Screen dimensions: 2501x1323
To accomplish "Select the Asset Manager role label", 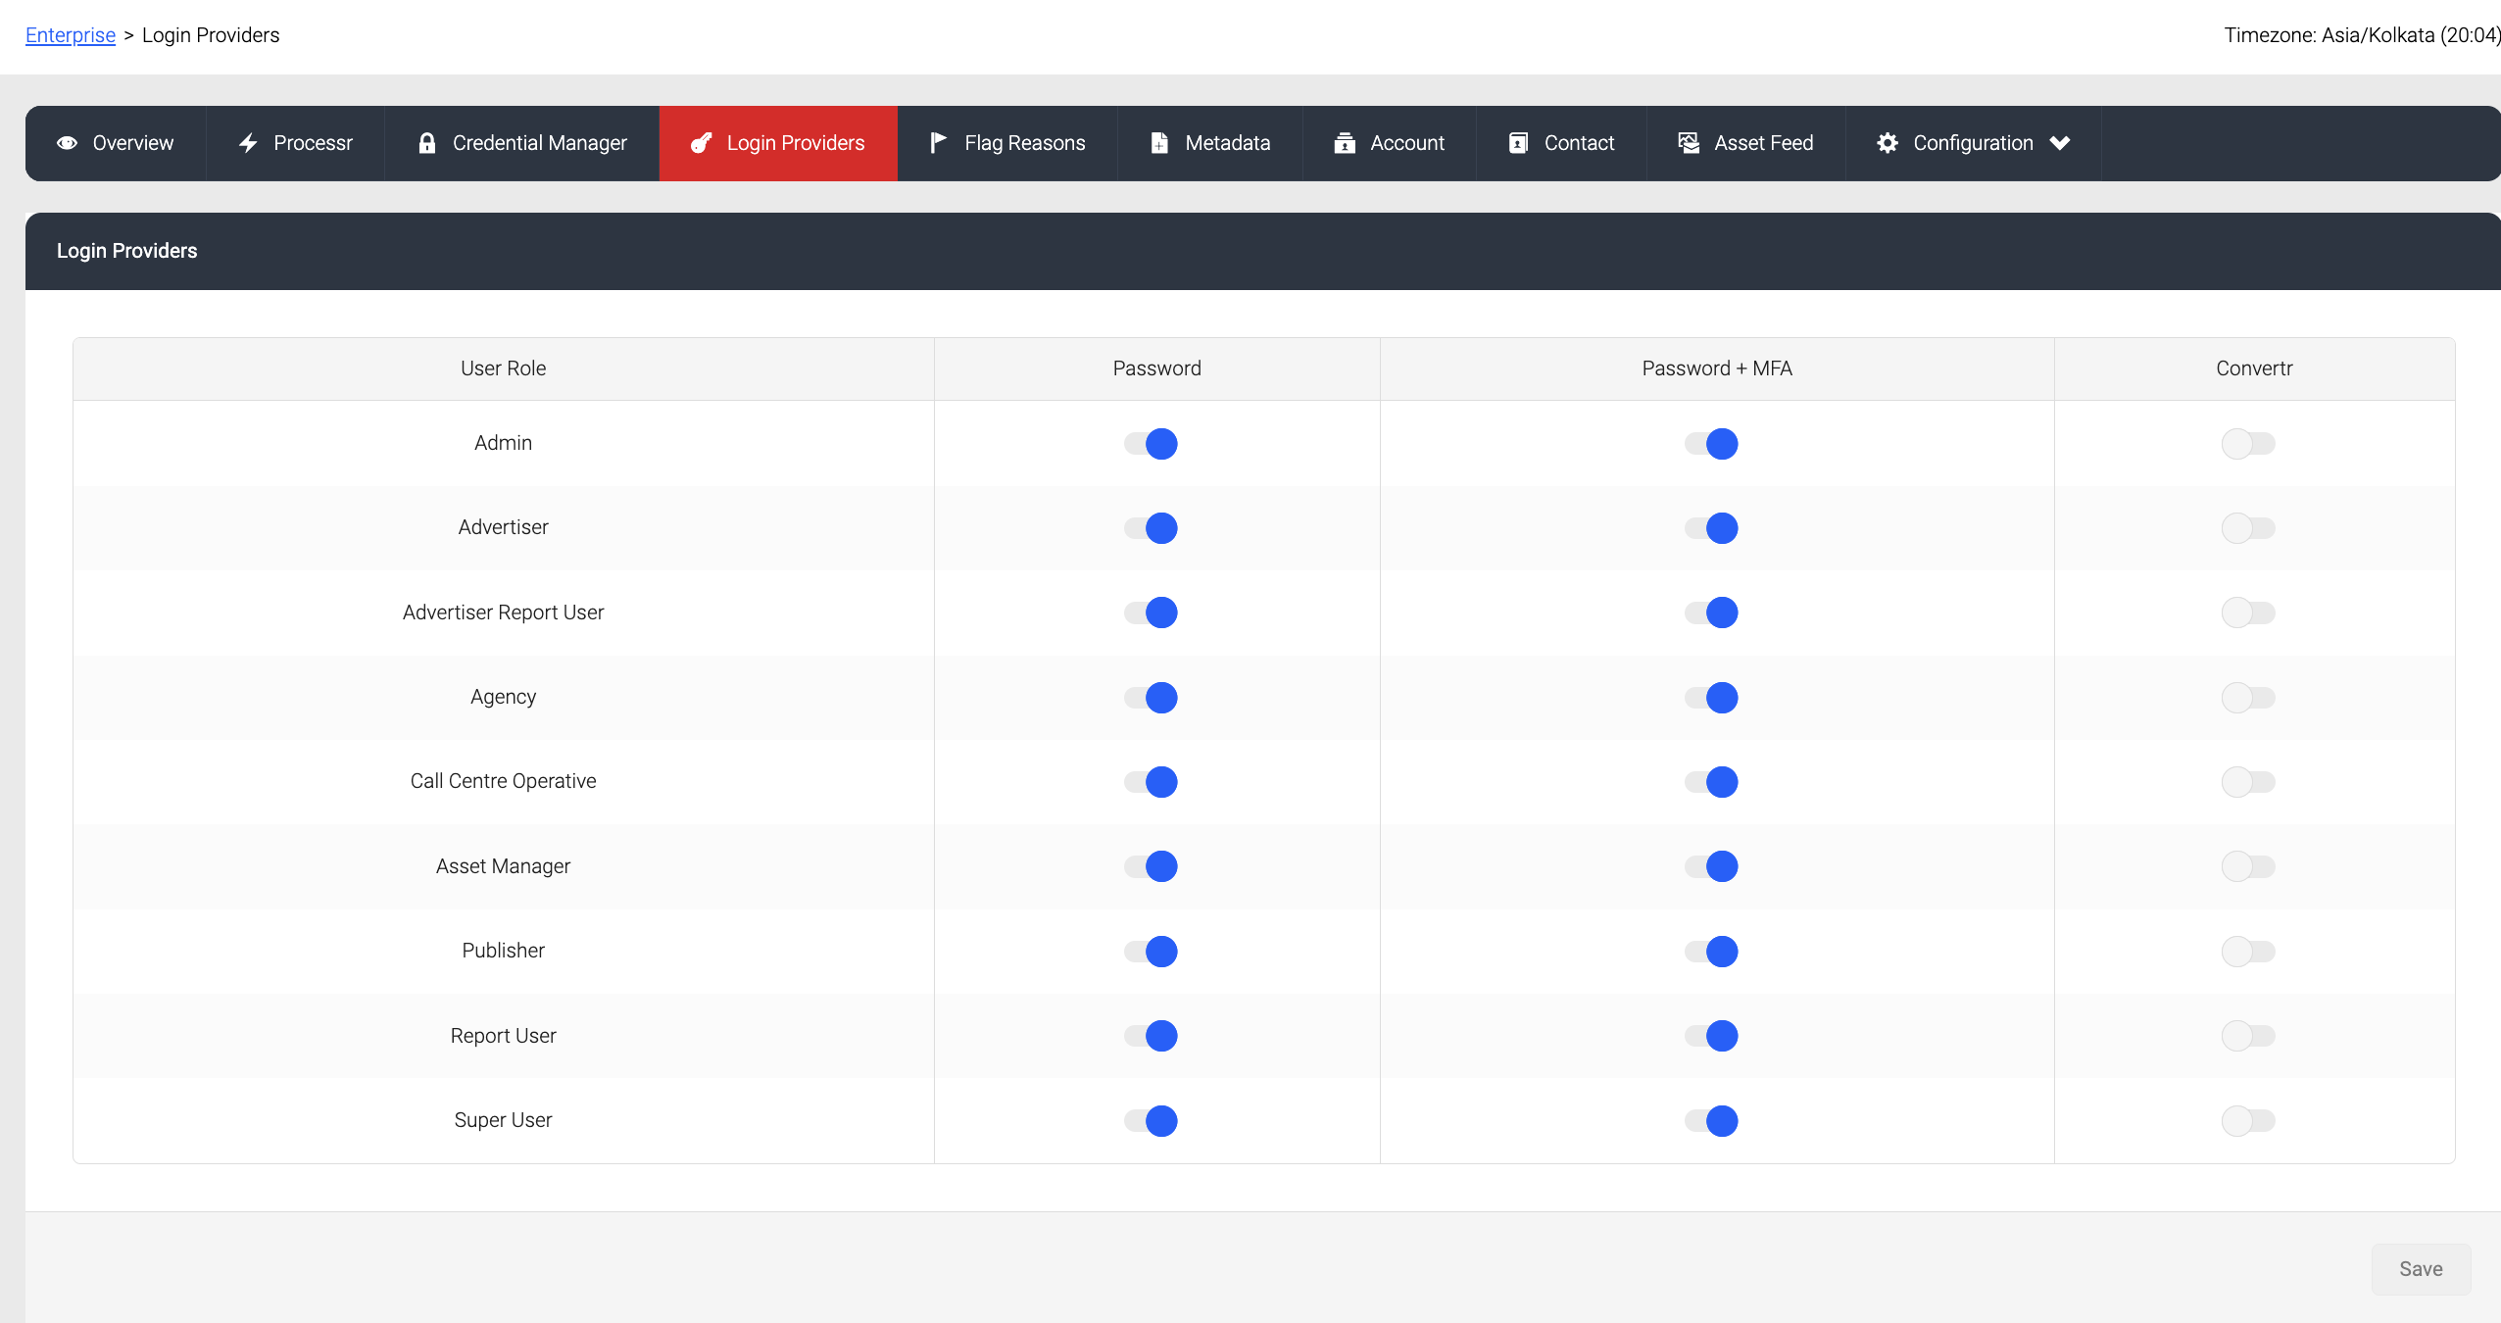I will coord(504,866).
